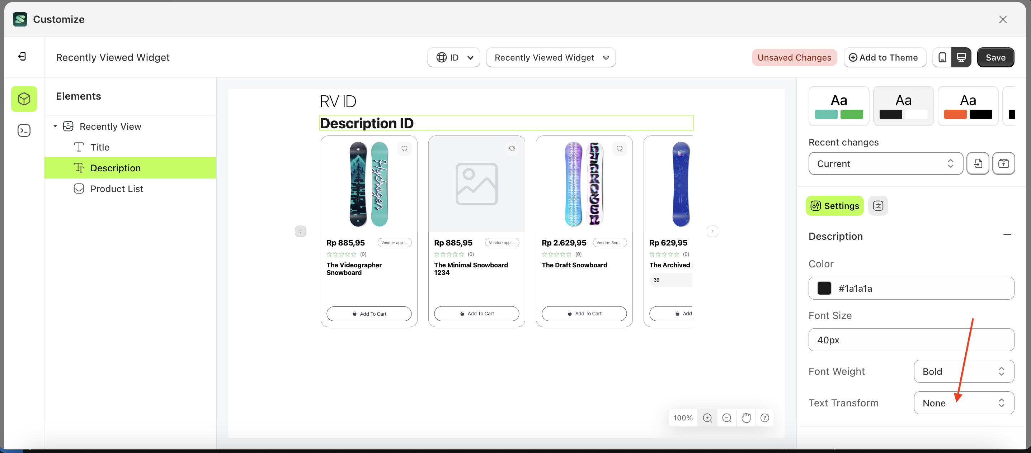Click the import changes file icon

[978, 163]
